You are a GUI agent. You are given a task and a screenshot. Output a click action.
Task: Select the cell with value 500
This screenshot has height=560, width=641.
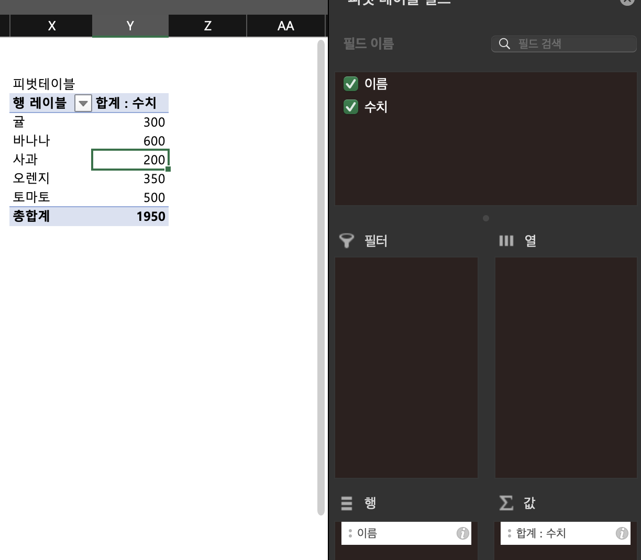(130, 197)
